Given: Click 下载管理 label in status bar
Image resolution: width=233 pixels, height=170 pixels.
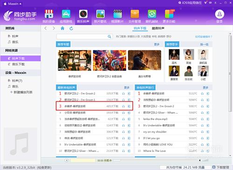Looking at the screenshot, I should (223, 167).
